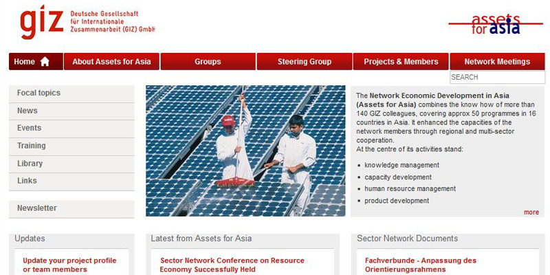Open the Events sidebar link

30,128
